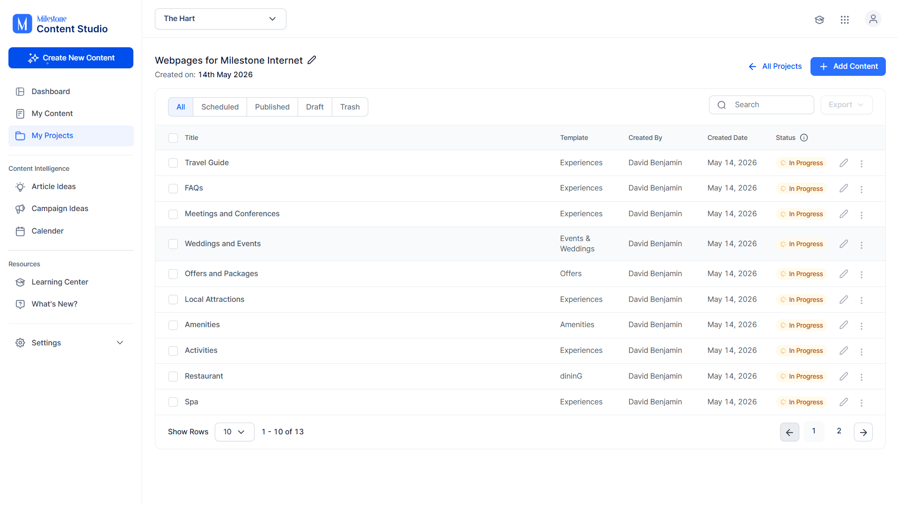Go to previous page arrow
898x505 pixels.
tap(789, 432)
